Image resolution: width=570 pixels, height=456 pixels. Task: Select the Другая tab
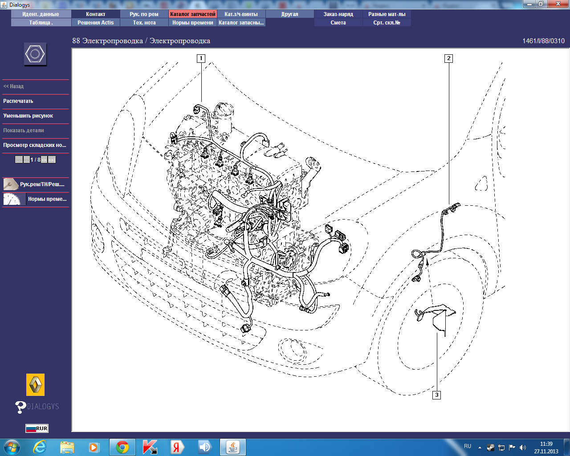(290, 14)
